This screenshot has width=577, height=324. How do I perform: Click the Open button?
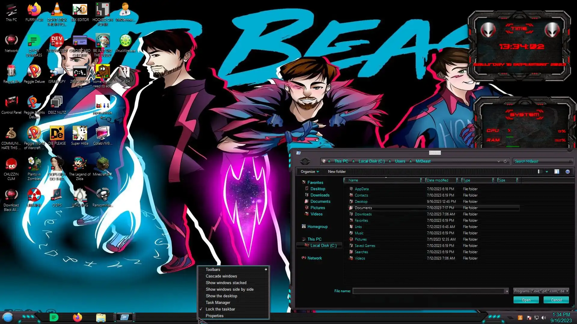tap(526, 300)
